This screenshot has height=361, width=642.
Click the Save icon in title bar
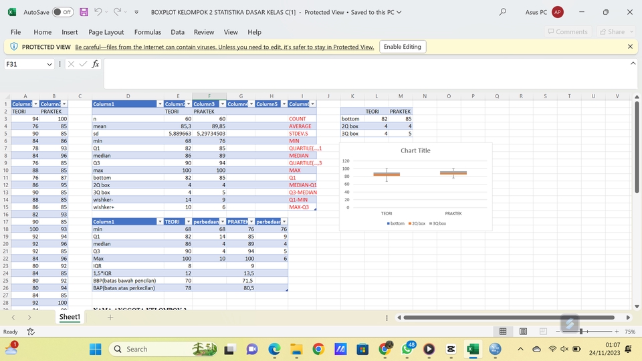(84, 12)
